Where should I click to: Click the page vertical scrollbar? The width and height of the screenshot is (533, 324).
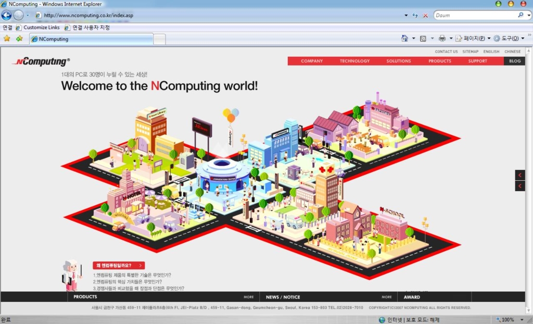(x=528, y=180)
